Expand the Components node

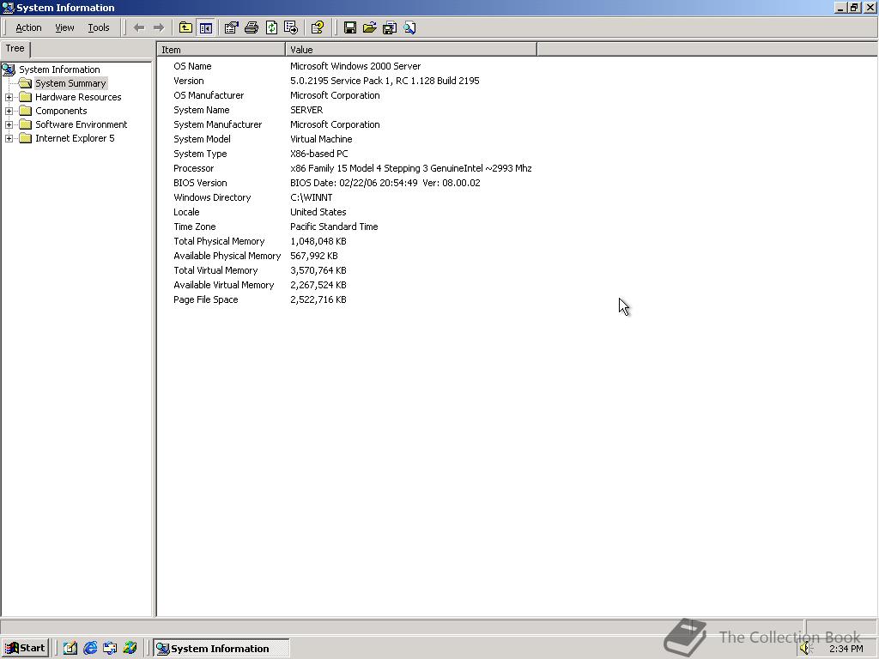coord(9,111)
